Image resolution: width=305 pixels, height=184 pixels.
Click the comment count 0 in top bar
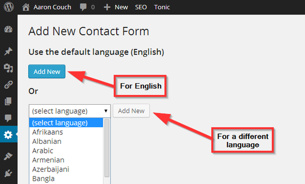click(93, 7)
